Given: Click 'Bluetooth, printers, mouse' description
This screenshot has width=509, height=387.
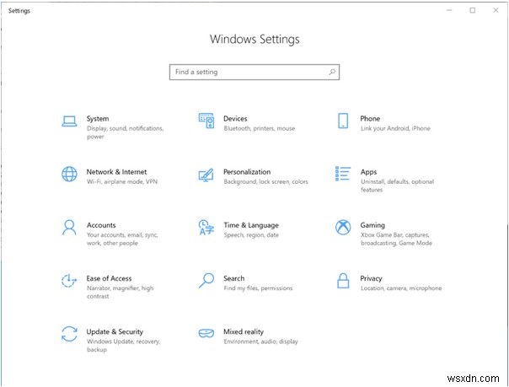Looking at the screenshot, I should 260,128.
